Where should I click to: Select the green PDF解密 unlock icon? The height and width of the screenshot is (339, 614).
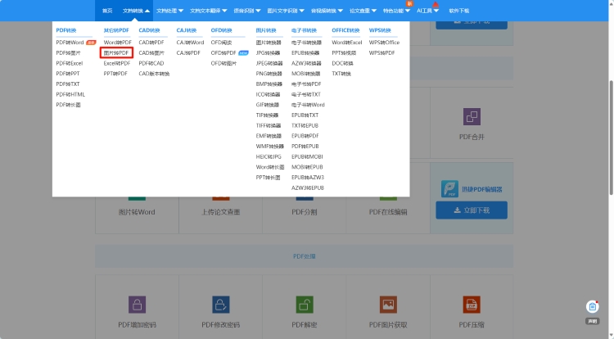click(305, 305)
